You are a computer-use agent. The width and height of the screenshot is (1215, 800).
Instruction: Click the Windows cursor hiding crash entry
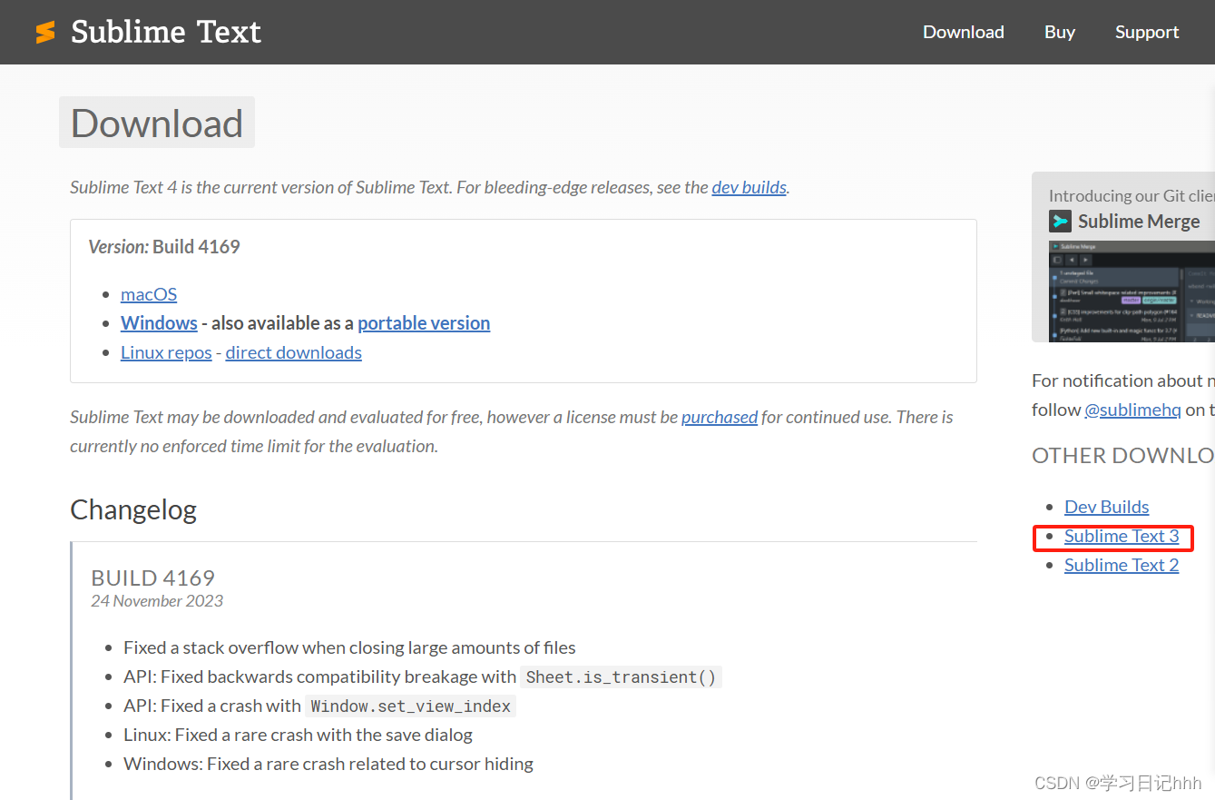[x=328, y=764]
